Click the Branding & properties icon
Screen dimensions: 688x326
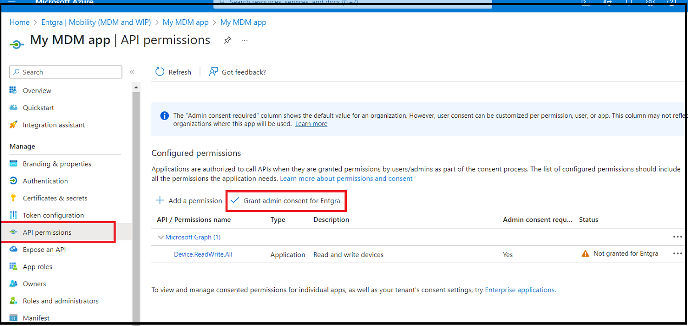[13, 164]
